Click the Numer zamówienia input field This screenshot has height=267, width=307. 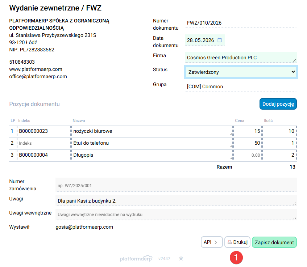coord(176,185)
